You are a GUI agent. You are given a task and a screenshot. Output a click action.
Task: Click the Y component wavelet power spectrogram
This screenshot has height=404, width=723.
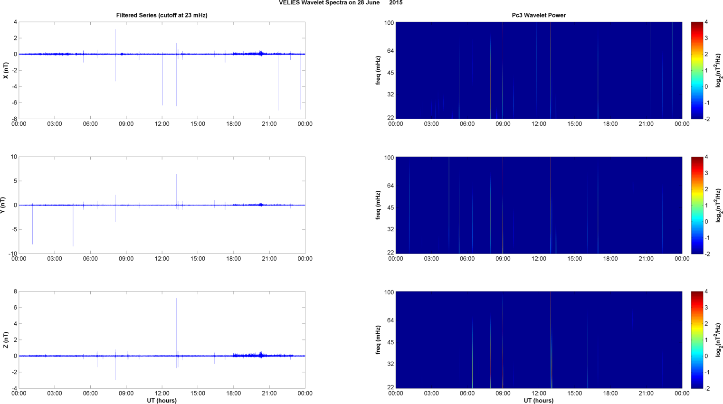(539, 205)
